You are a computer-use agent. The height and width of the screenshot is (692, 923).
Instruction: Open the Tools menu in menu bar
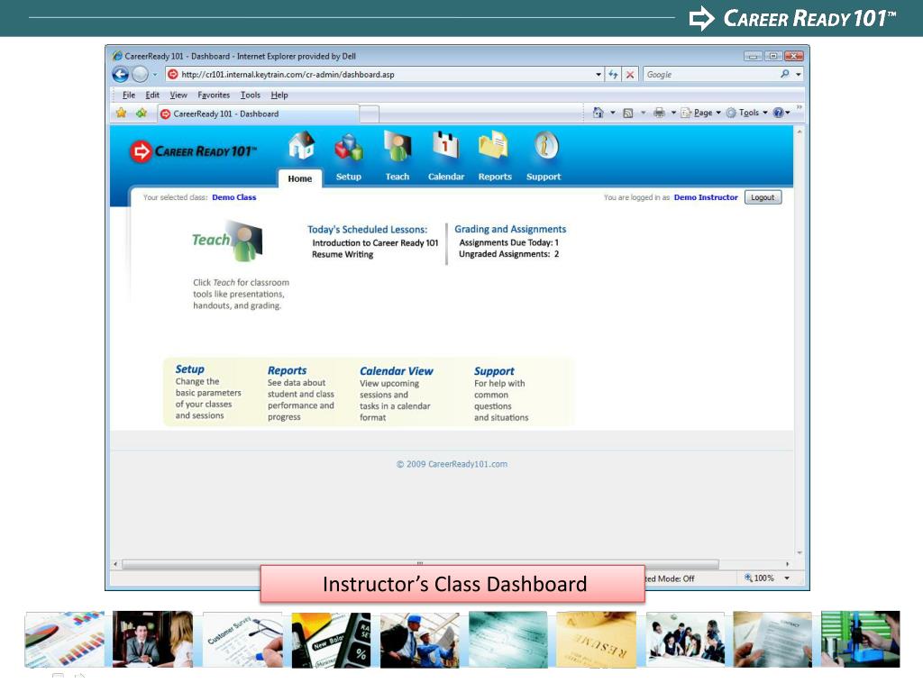(251, 95)
